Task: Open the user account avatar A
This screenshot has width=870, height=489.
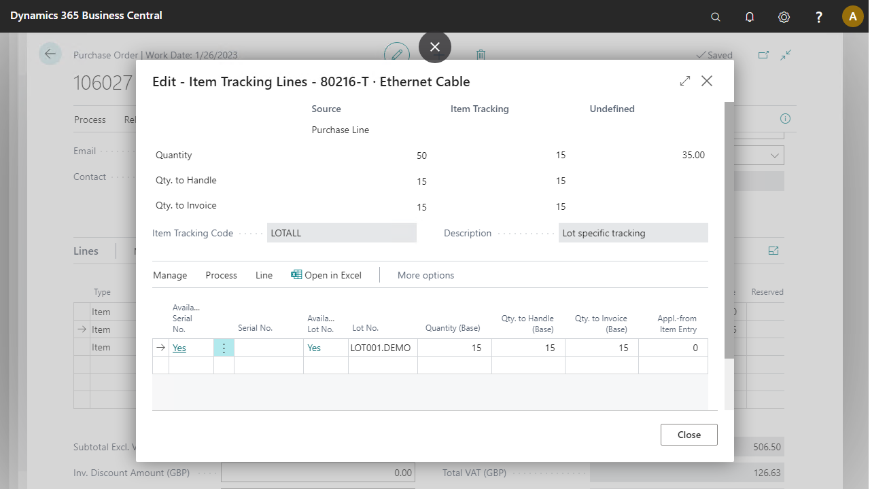Action: point(852,16)
